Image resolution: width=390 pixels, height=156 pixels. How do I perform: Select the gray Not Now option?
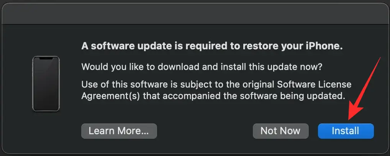(280, 131)
